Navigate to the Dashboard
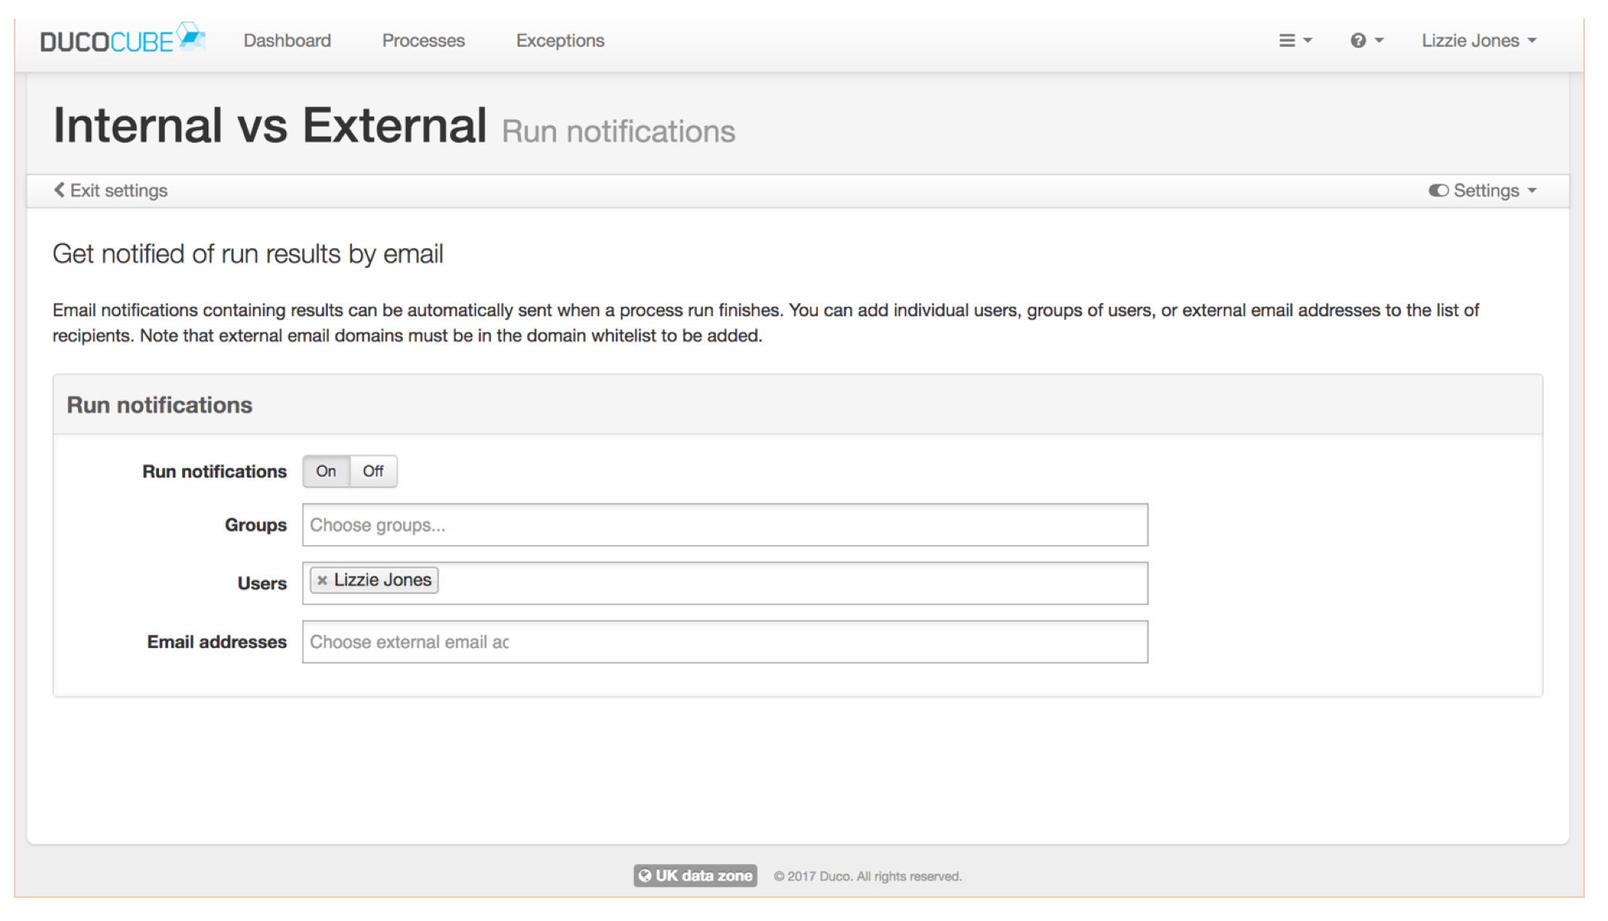Image resolution: width=1608 pixels, height=921 pixels. pos(287,40)
